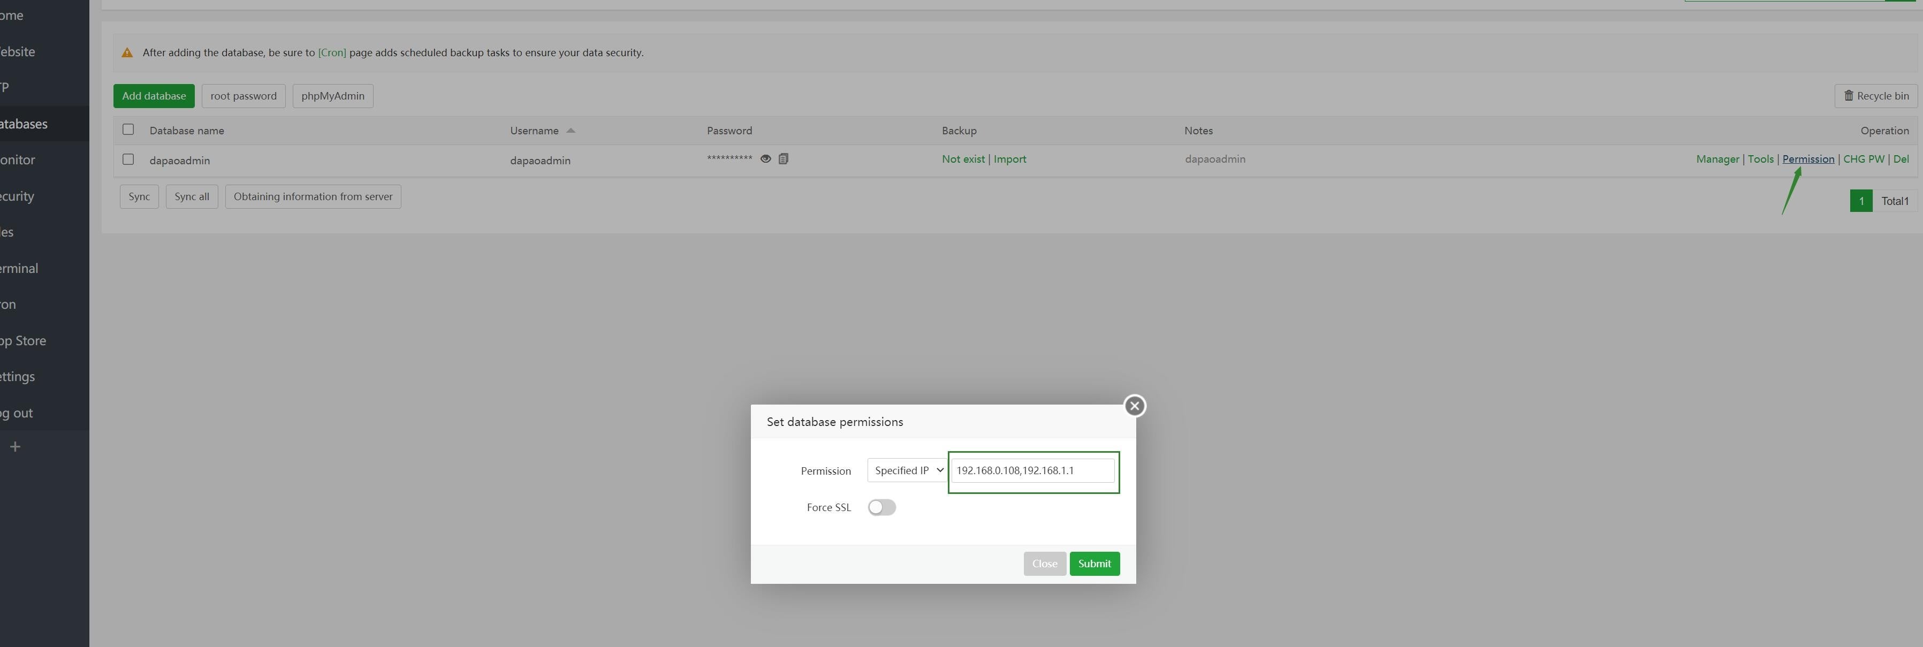Click the warning triangle icon
The image size is (1923, 647).
(127, 53)
